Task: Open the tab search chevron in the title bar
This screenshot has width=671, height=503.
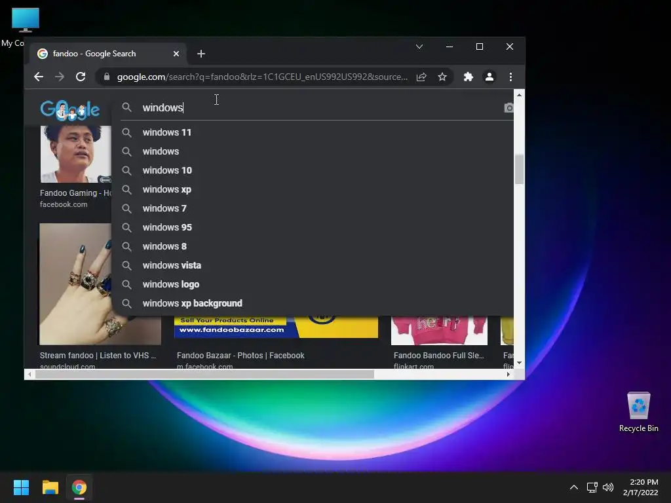Action: [419, 47]
